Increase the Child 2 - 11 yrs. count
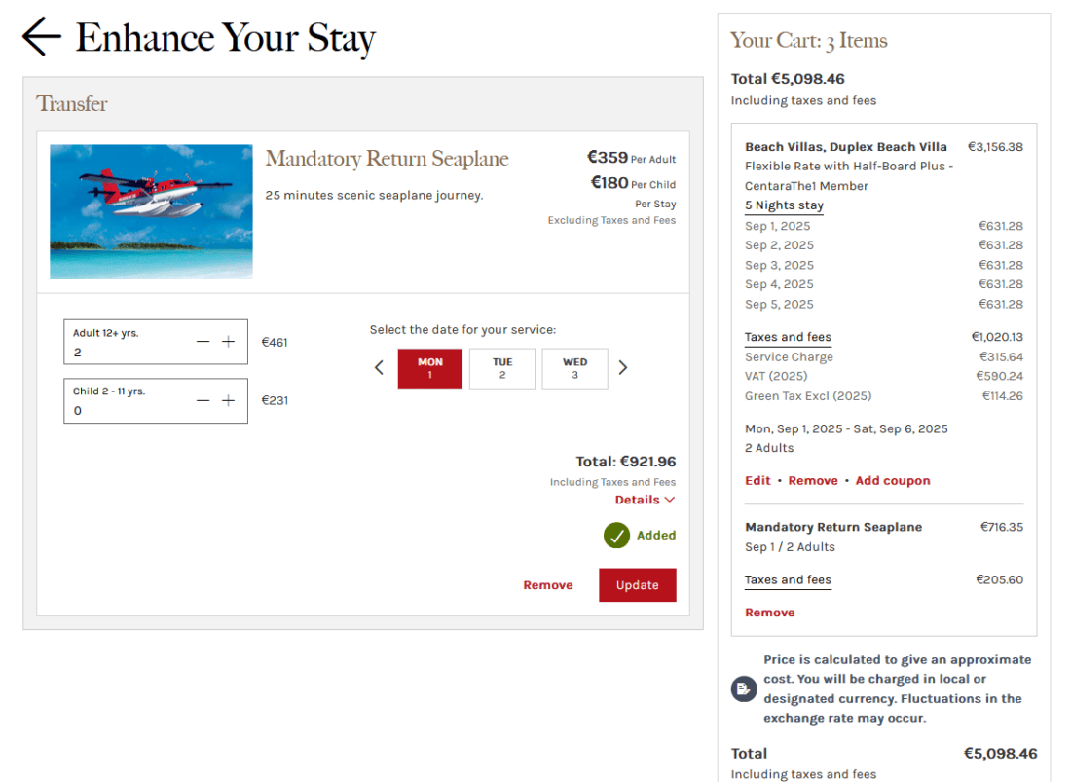Screen dimensions: 1071x782 (x=229, y=400)
